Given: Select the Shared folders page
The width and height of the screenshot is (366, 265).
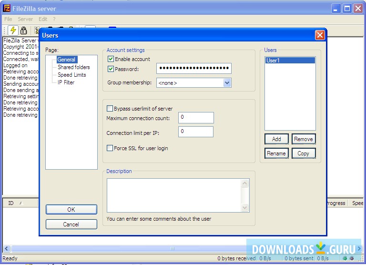Looking at the screenshot, I should pos(74,67).
